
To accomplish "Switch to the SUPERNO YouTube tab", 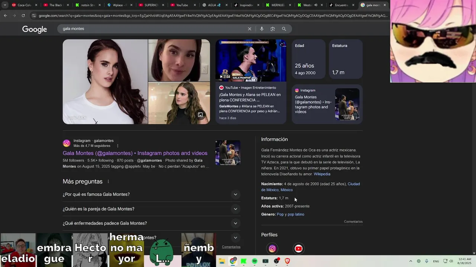I will [151, 5].
